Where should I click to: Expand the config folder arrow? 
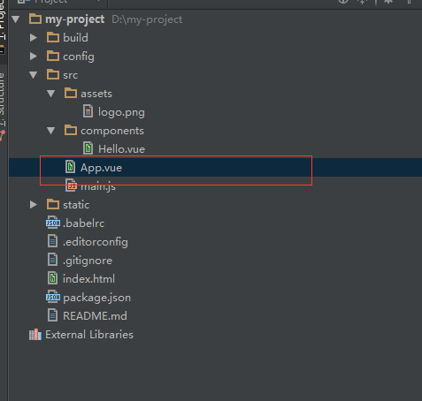[34, 57]
